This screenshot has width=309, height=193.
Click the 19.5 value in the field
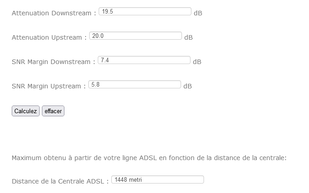[107, 11]
